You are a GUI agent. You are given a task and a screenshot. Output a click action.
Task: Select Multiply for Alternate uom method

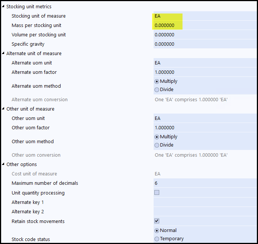[157, 81]
